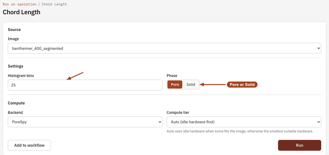Click the 'Backend' label
329x155 pixels.
tap(15, 112)
